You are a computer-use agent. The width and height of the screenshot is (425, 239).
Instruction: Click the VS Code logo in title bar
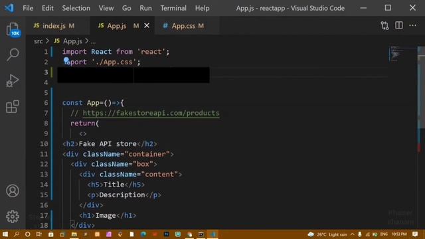coord(9,8)
